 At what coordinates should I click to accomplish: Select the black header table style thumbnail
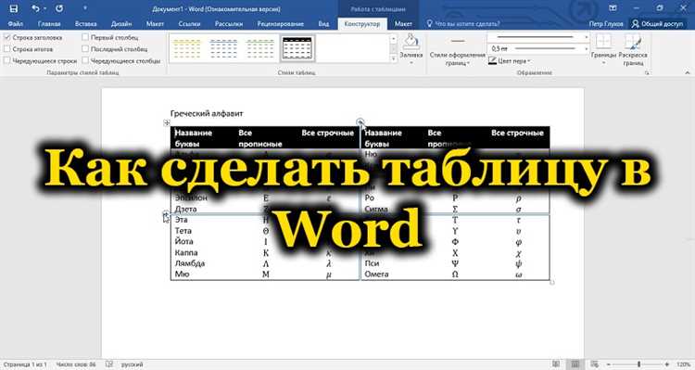coord(297,48)
